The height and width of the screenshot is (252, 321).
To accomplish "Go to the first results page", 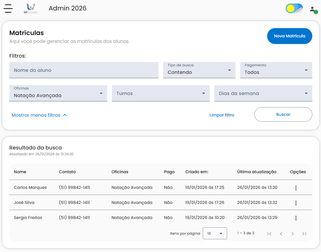I will pyautogui.click(x=269, y=234).
